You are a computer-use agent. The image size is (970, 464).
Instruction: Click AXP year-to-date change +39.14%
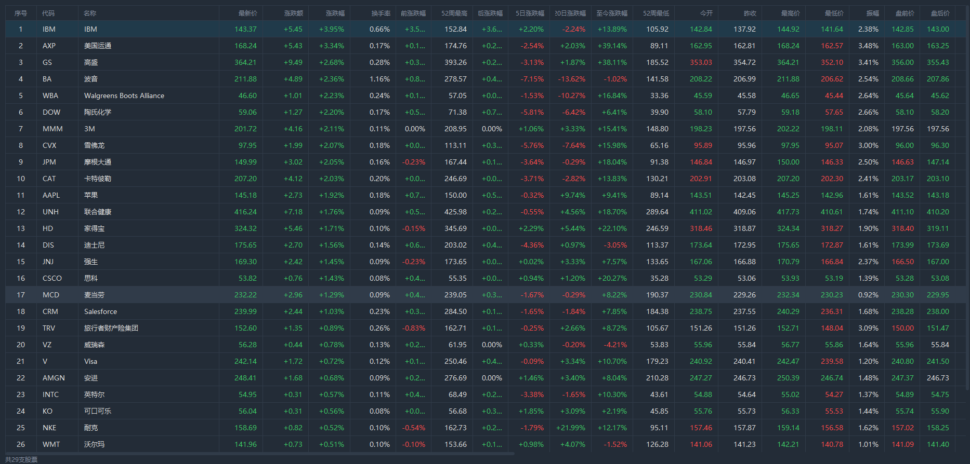[x=612, y=46]
